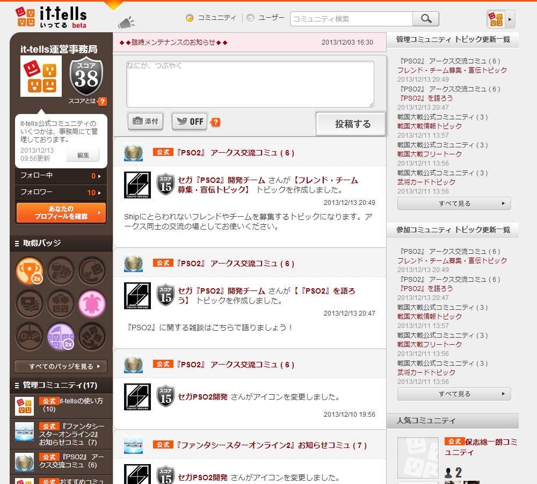
Task: Click 保志総一朗コミュ community thumbnail
Action: (418, 458)
